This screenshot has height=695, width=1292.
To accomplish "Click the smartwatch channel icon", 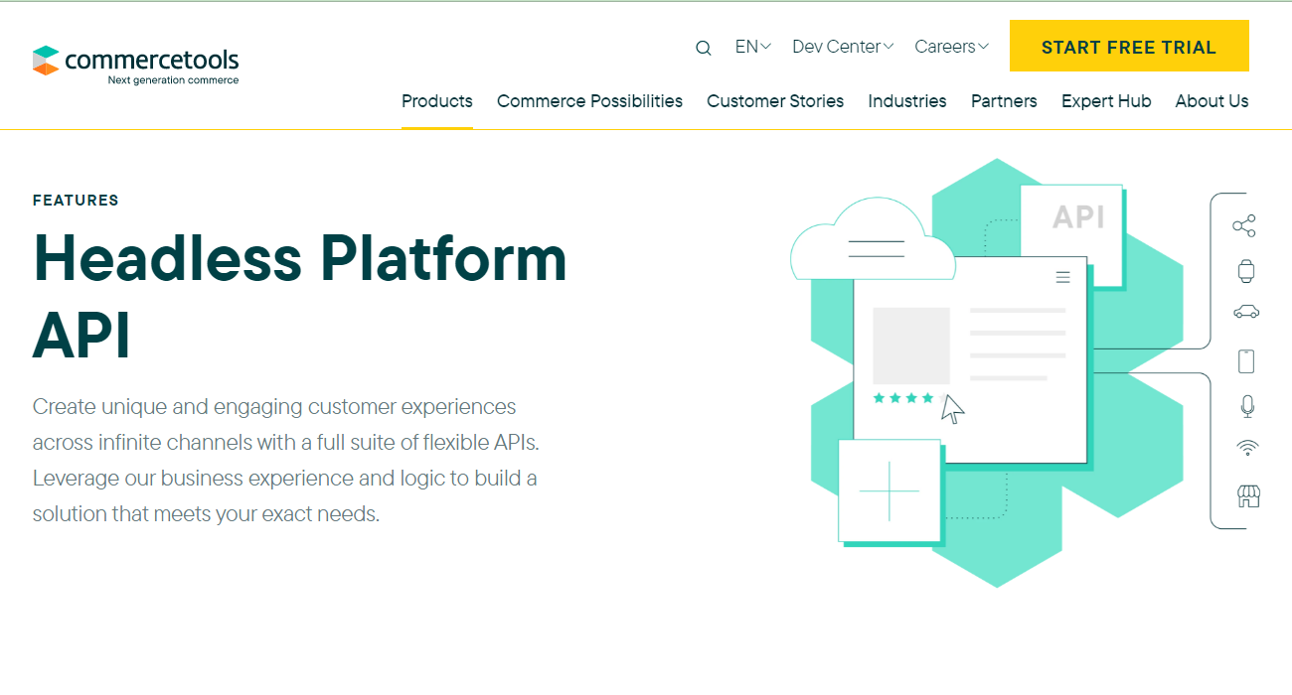I will point(1245,270).
